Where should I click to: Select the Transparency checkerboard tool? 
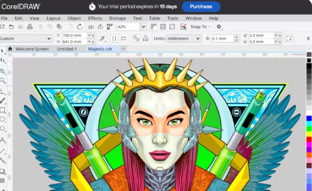[x=2, y=181]
